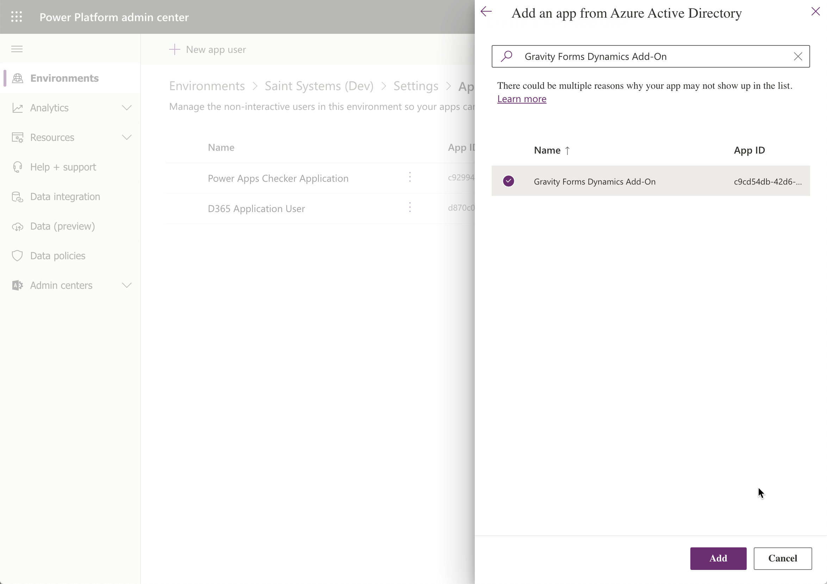Go to Settings breadcrumb
This screenshot has width=827, height=584.
[x=416, y=86]
